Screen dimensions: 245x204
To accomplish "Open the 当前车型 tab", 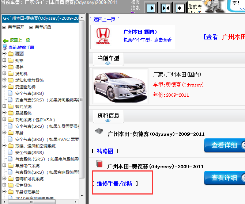I will click(x=108, y=59).
